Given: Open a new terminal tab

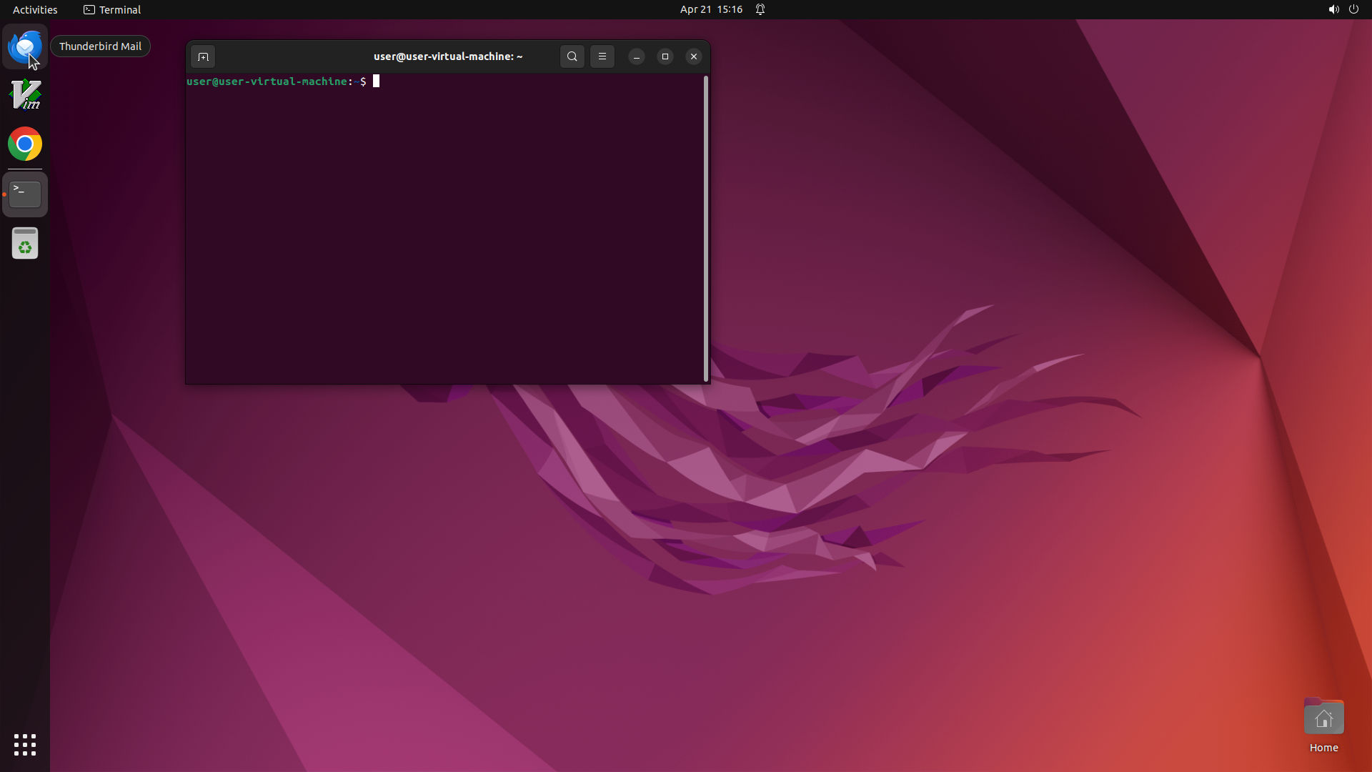Looking at the screenshot, I should tap(203, 56).
